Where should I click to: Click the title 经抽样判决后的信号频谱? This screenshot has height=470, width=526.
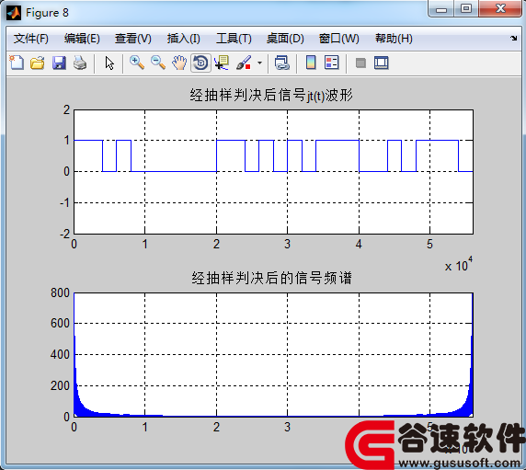point(271,278)
